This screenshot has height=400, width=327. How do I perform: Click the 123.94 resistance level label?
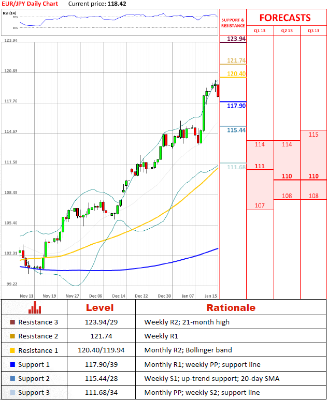(x=236, y=39)
